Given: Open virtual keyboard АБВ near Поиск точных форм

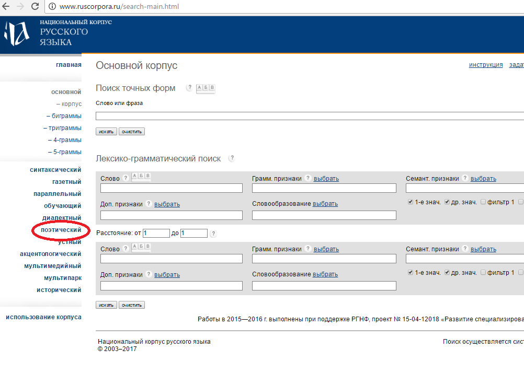Looking at the screenshot, I should [206, 88].
